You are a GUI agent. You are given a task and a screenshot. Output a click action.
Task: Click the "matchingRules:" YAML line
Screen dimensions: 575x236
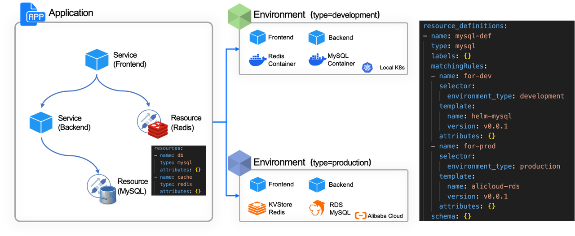(459, 66)
